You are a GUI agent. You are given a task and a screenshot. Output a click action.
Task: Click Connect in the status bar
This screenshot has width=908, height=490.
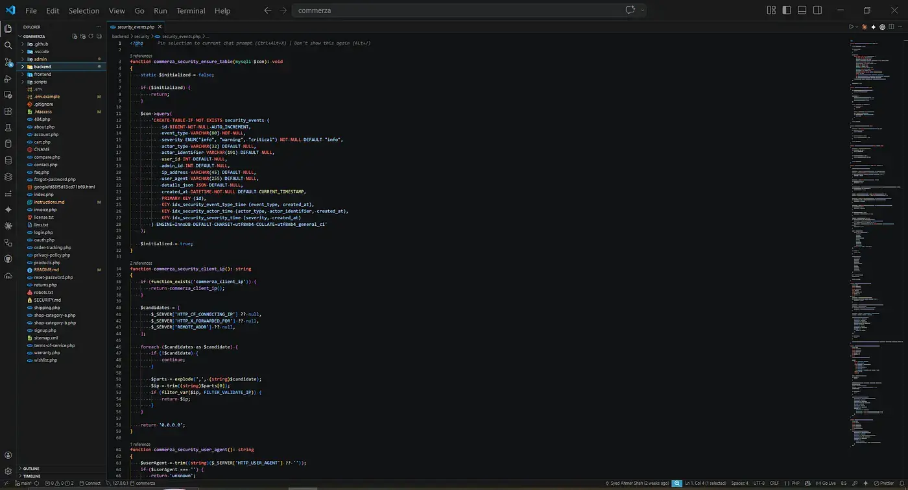[90, 483]
